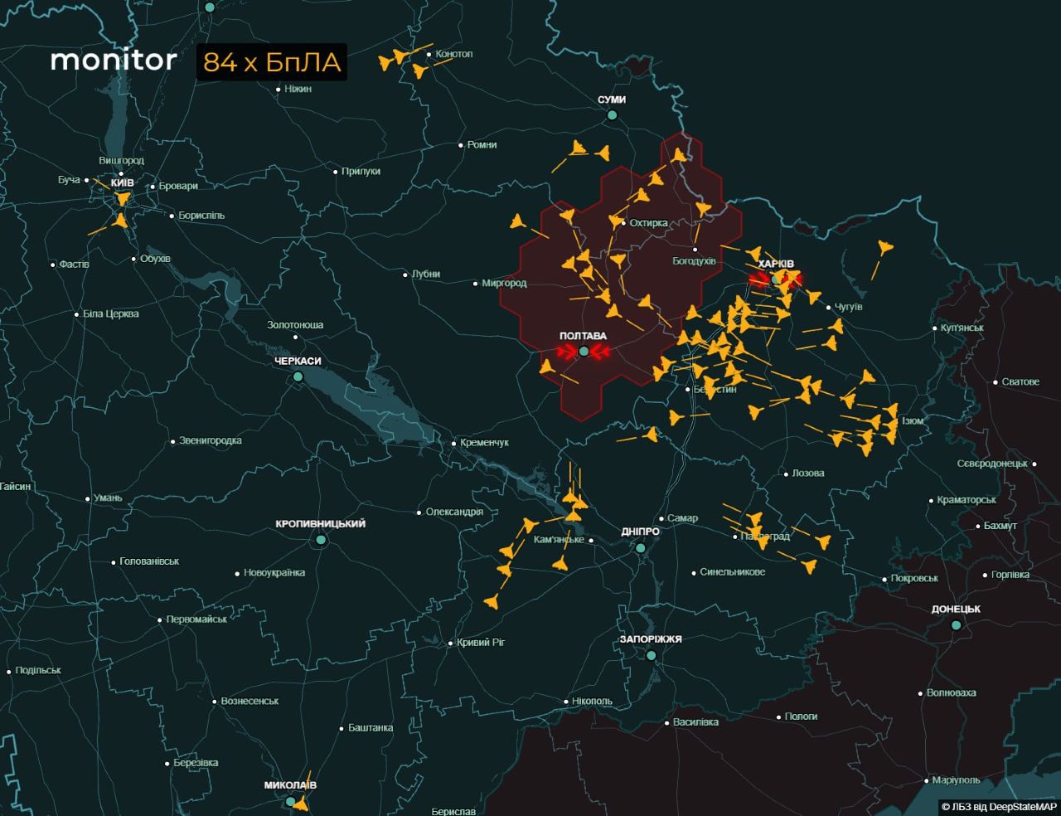1061x816 pixels.
Task: Click the drone icon directly over Київ
Action: (x=123, y=199)
